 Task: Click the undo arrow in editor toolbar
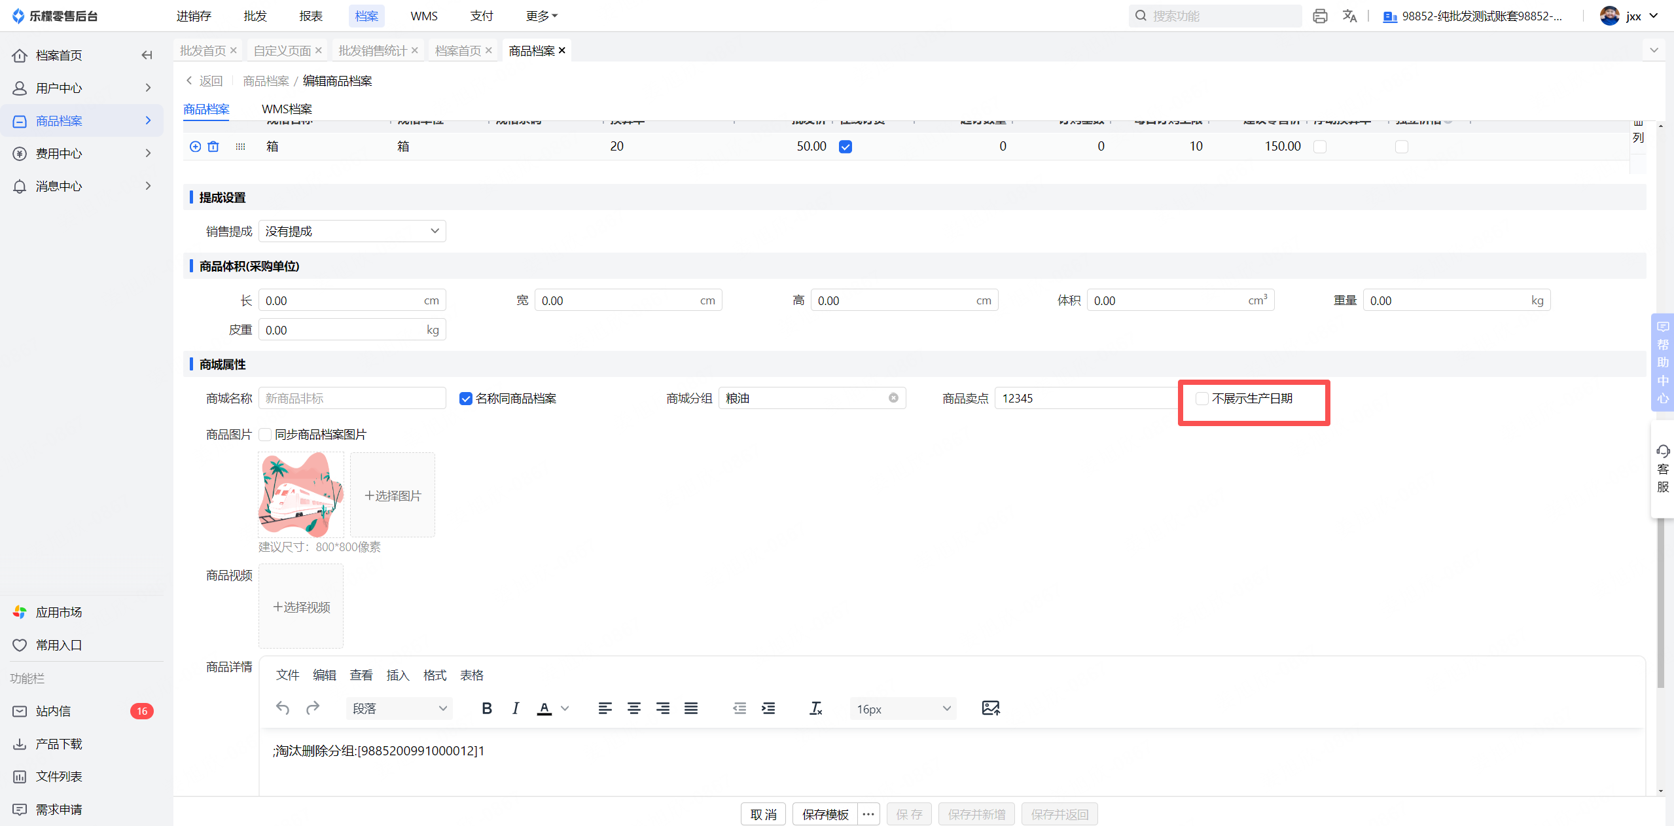click(x=283, y=708)
